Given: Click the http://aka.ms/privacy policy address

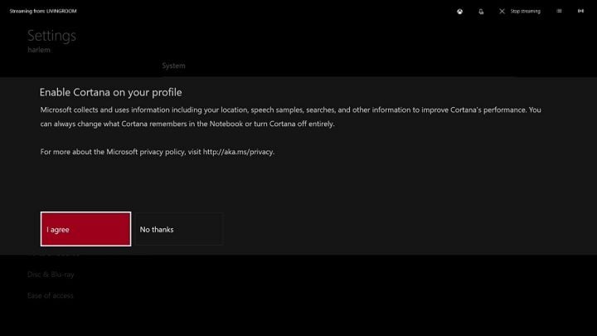Looking at the screenshot, I should tap(238, 152).
